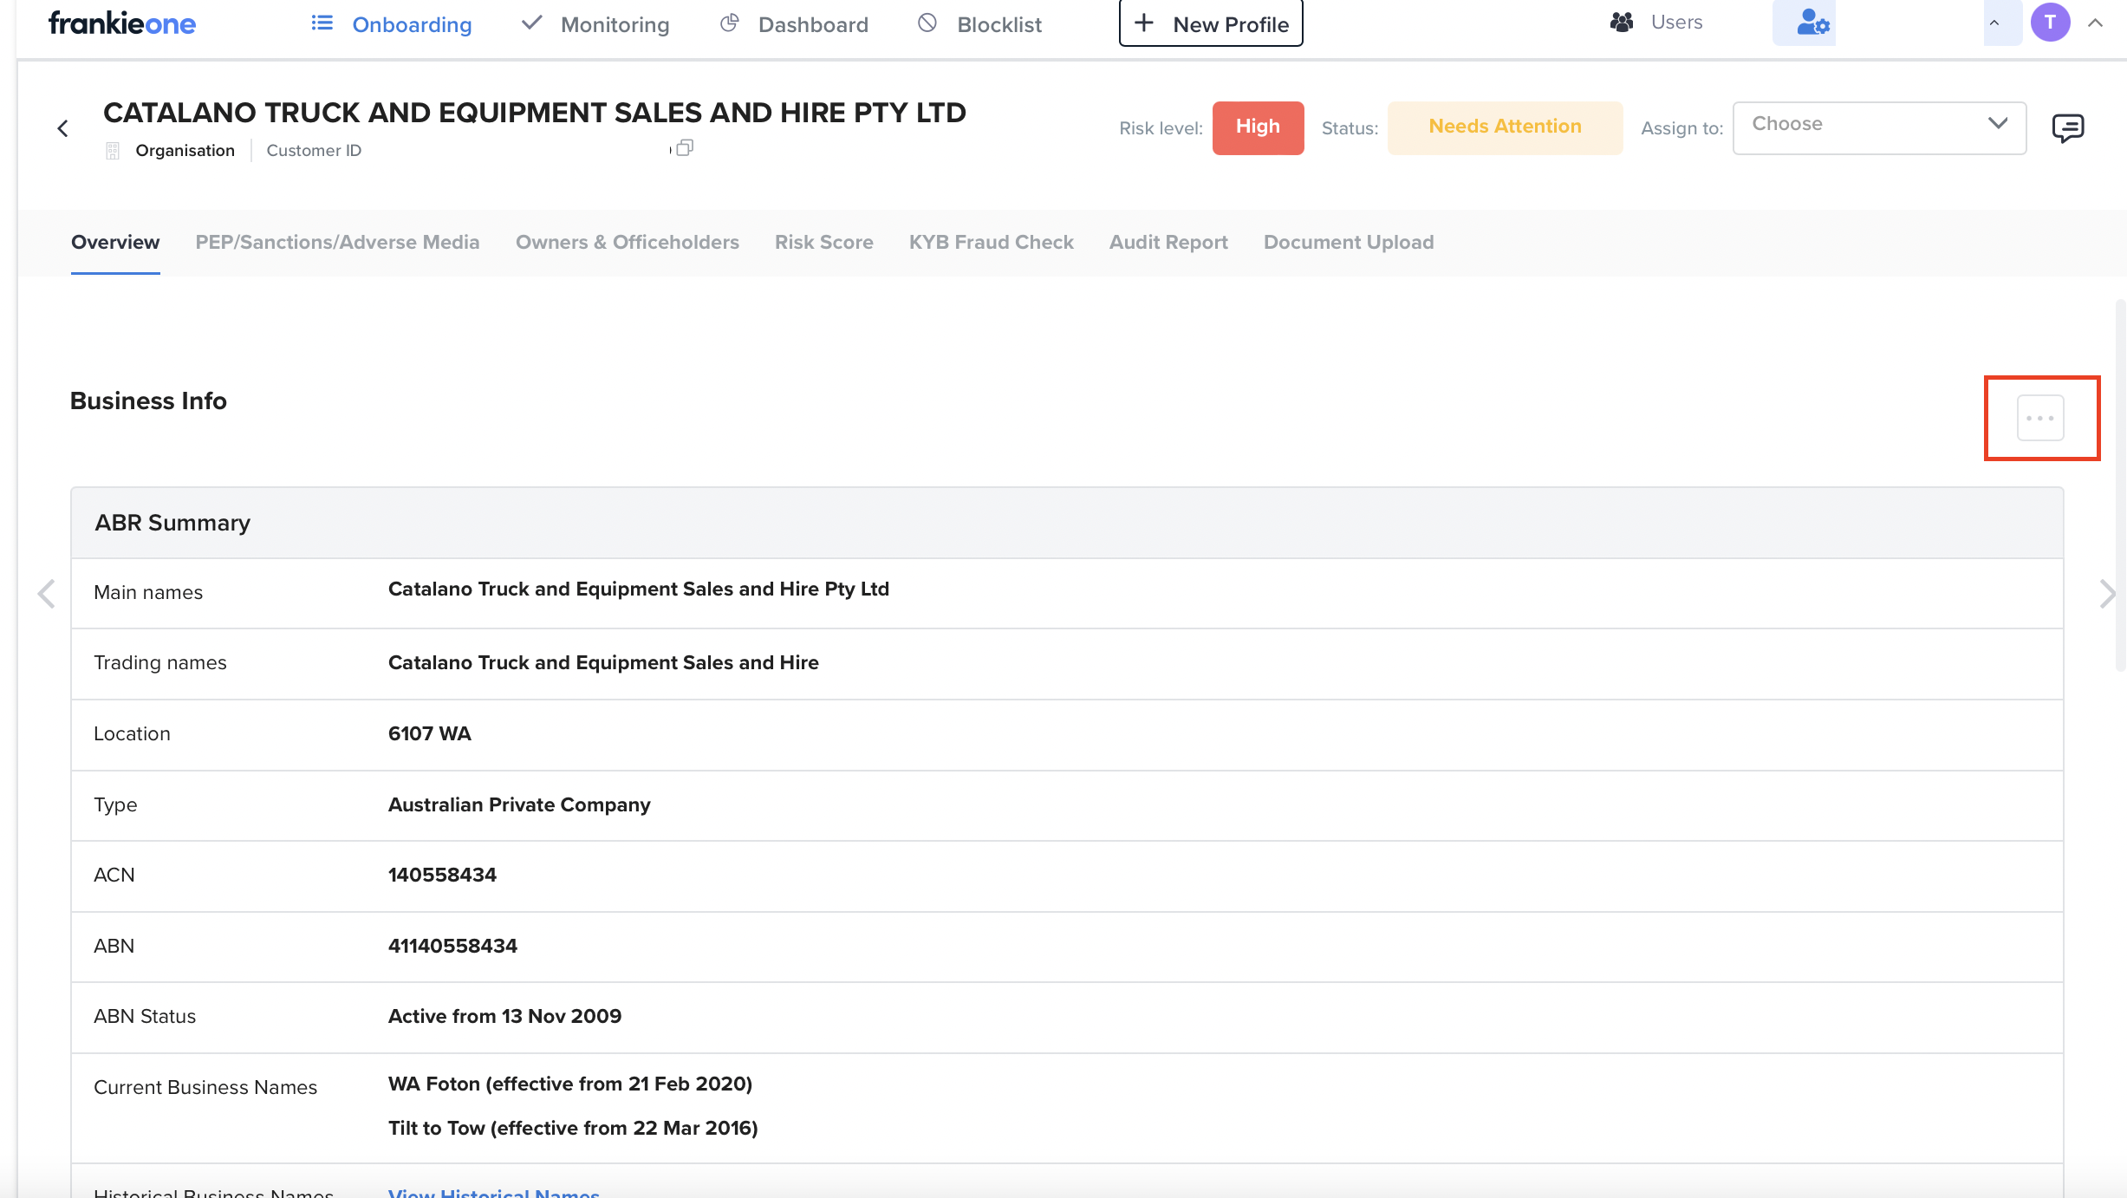Click Active from 13 Nov 2009 text

tap(504, 1016)
